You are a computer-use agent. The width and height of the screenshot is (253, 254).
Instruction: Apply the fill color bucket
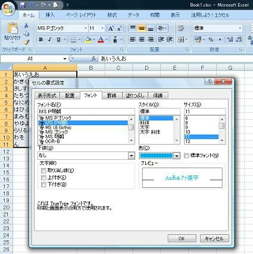(88, 40)
